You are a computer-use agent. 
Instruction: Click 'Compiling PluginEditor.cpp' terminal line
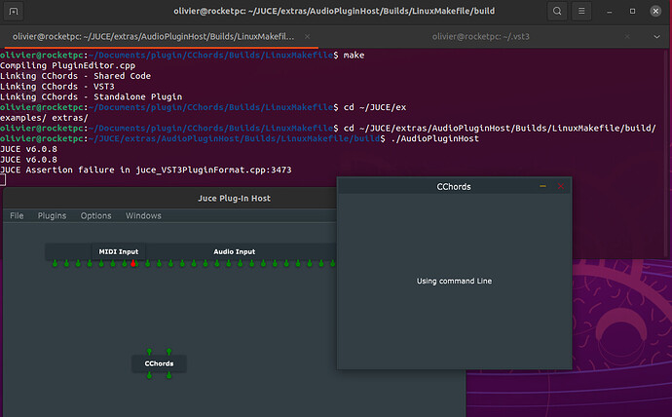(68, 65)
